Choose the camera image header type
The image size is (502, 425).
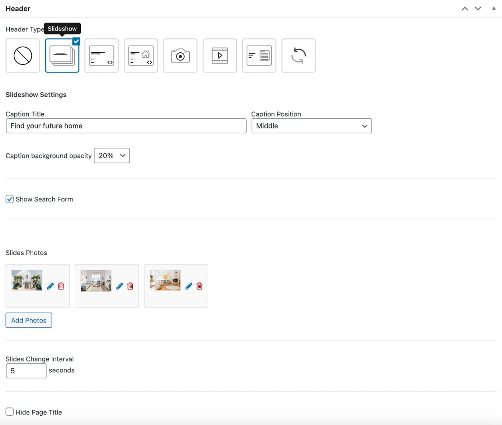[x=180, y=56]
